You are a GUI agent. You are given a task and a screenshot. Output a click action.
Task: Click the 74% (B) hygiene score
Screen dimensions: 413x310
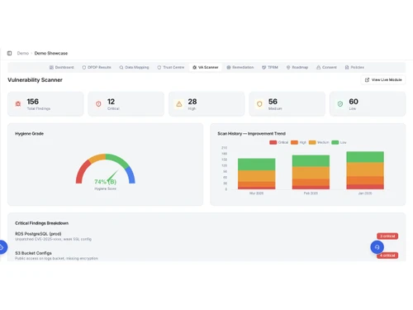click(105, 182)
